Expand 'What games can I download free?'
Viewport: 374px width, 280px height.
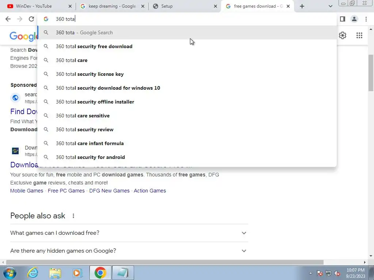pos(129,233)
